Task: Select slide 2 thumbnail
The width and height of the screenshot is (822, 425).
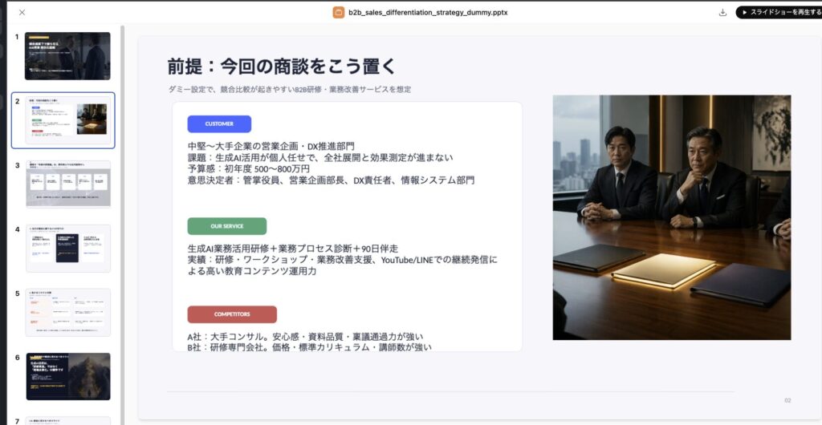Action: point(68,120)
